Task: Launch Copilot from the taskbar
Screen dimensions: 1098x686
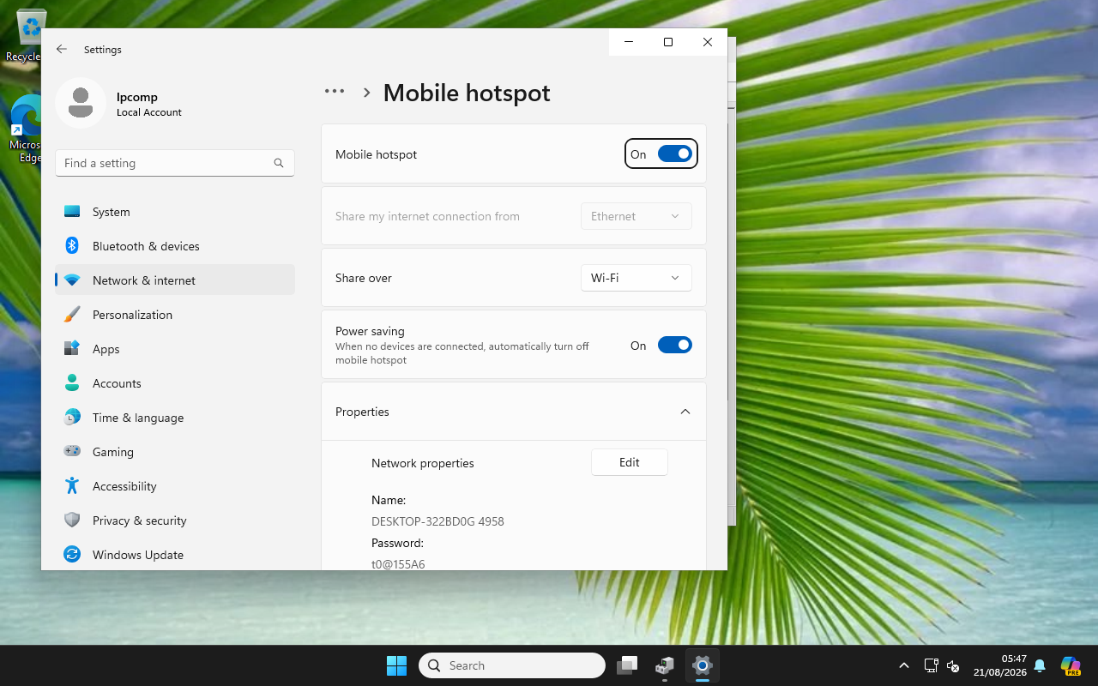Action: [x=1071, y=665]
